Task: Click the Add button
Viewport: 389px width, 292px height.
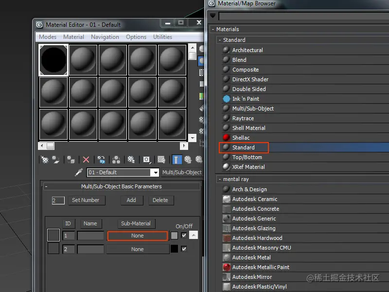Action: [x=131, y=200]
